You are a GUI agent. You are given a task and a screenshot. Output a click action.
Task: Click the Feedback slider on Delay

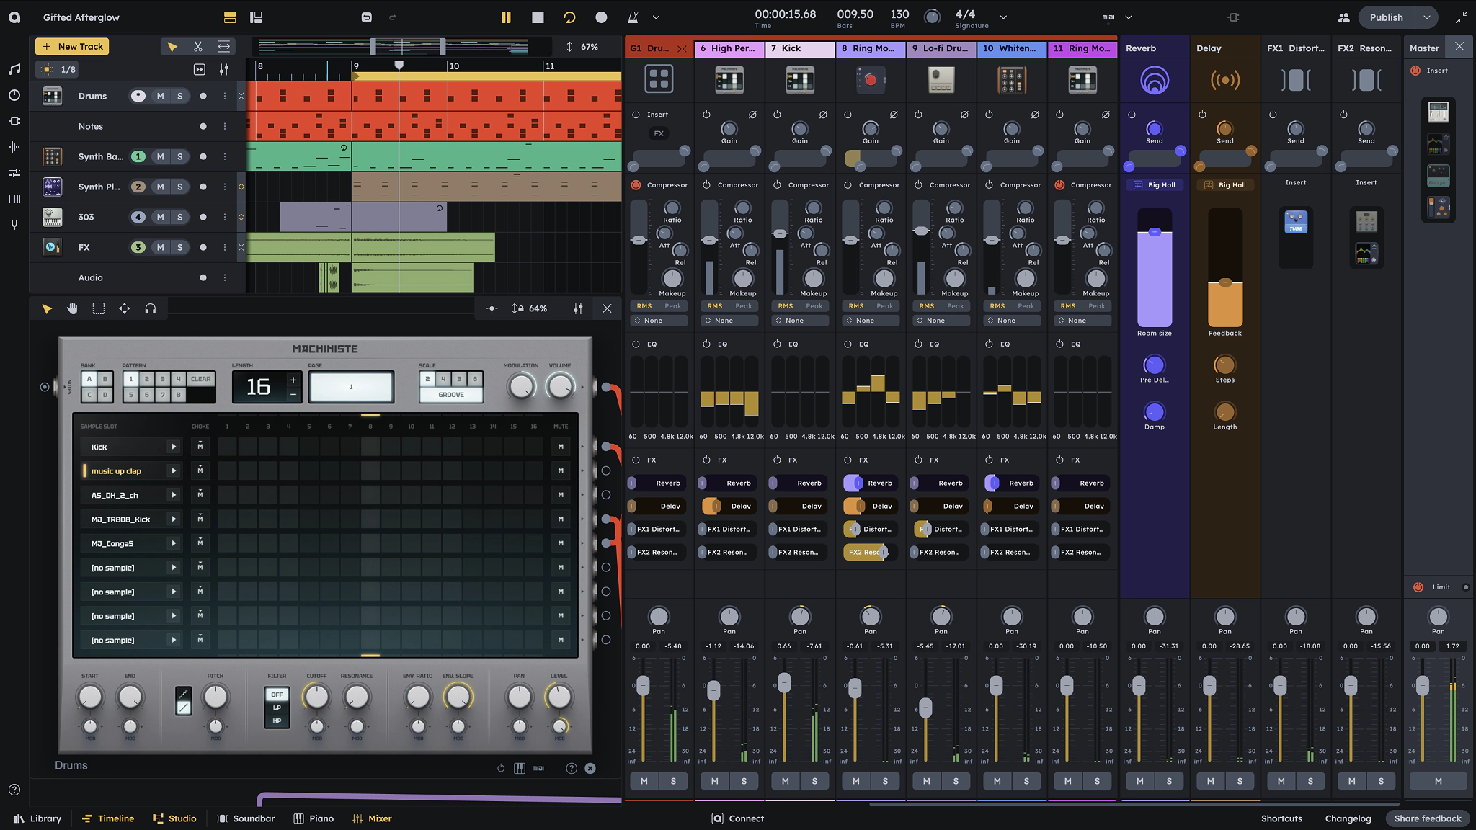tap(1225, 268)
